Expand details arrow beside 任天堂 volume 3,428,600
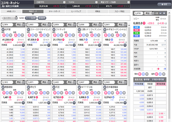This screenshot has height=122, width=172. point(23,45)
